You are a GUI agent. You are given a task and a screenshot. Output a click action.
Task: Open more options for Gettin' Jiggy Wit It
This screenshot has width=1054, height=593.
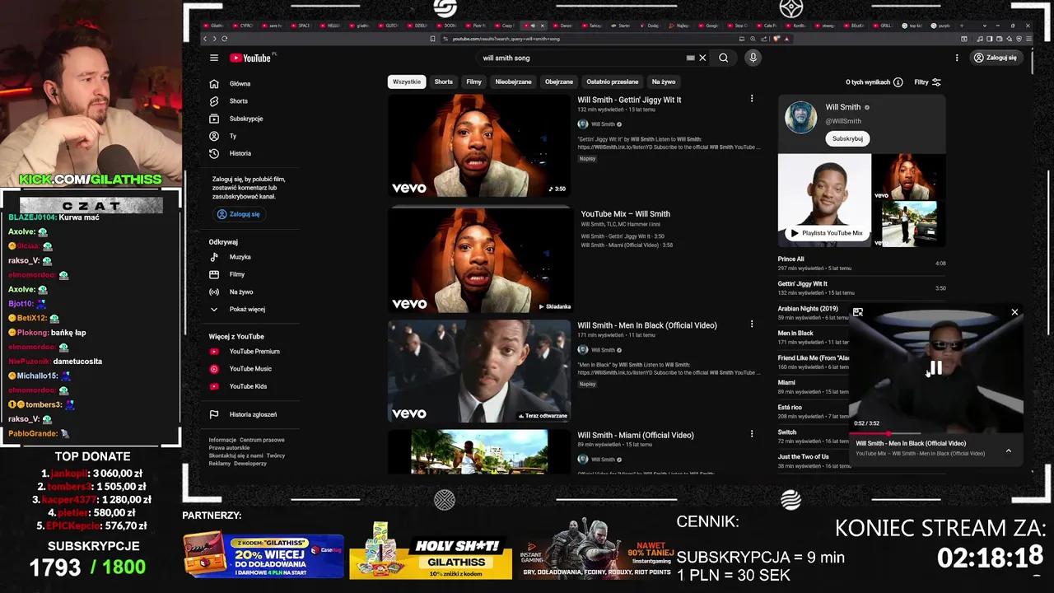751,99
